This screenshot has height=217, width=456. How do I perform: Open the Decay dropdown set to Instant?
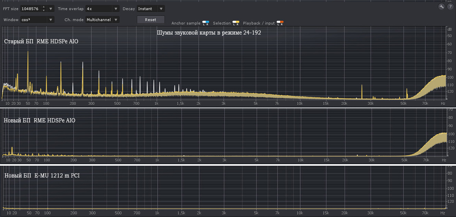(161, 8)
